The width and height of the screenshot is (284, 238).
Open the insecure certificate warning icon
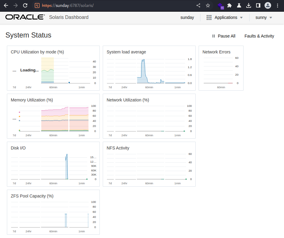point(37,5)
